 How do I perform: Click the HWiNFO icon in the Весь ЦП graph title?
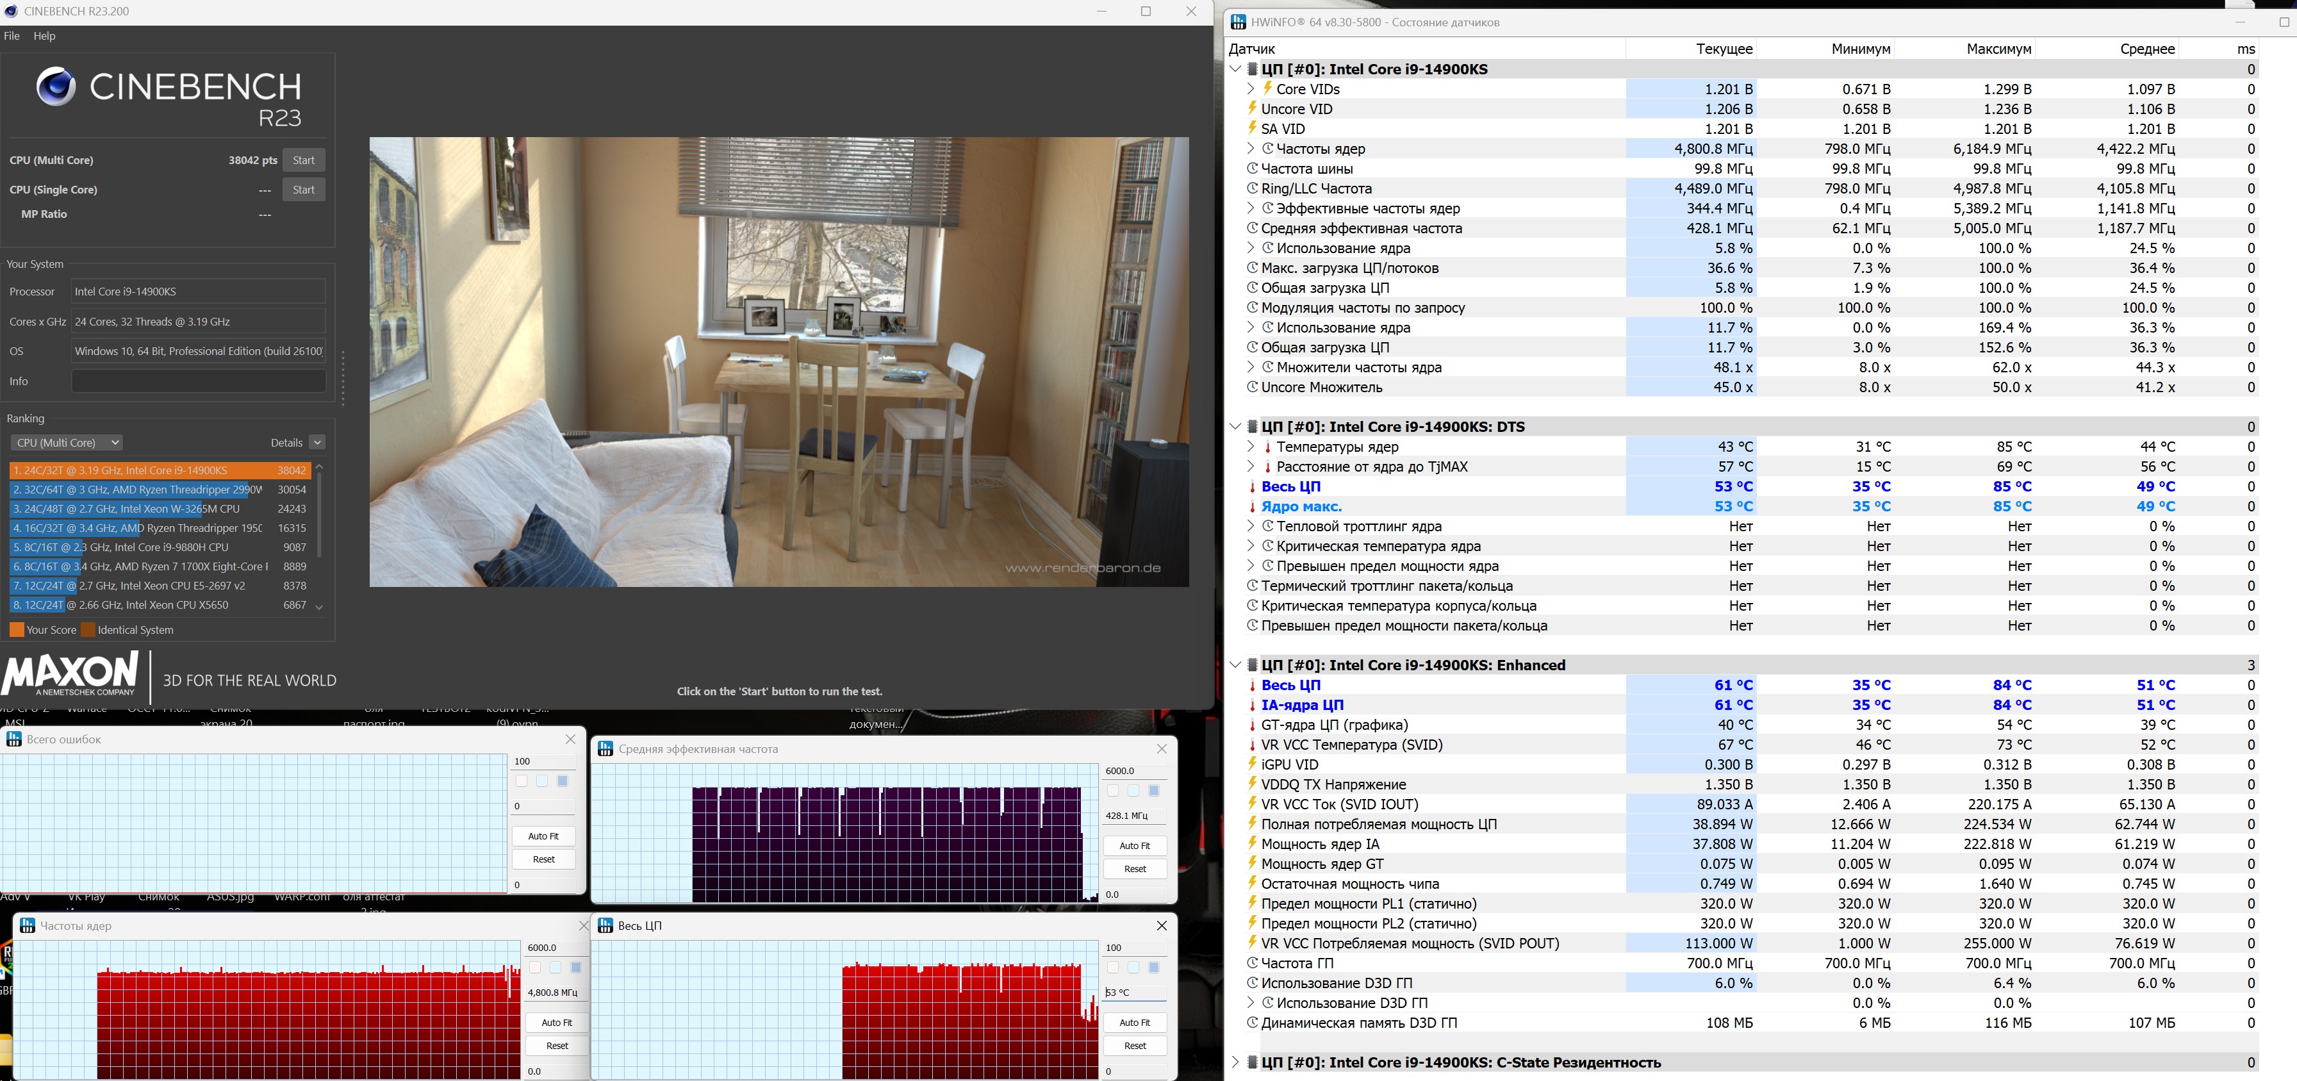605,925
